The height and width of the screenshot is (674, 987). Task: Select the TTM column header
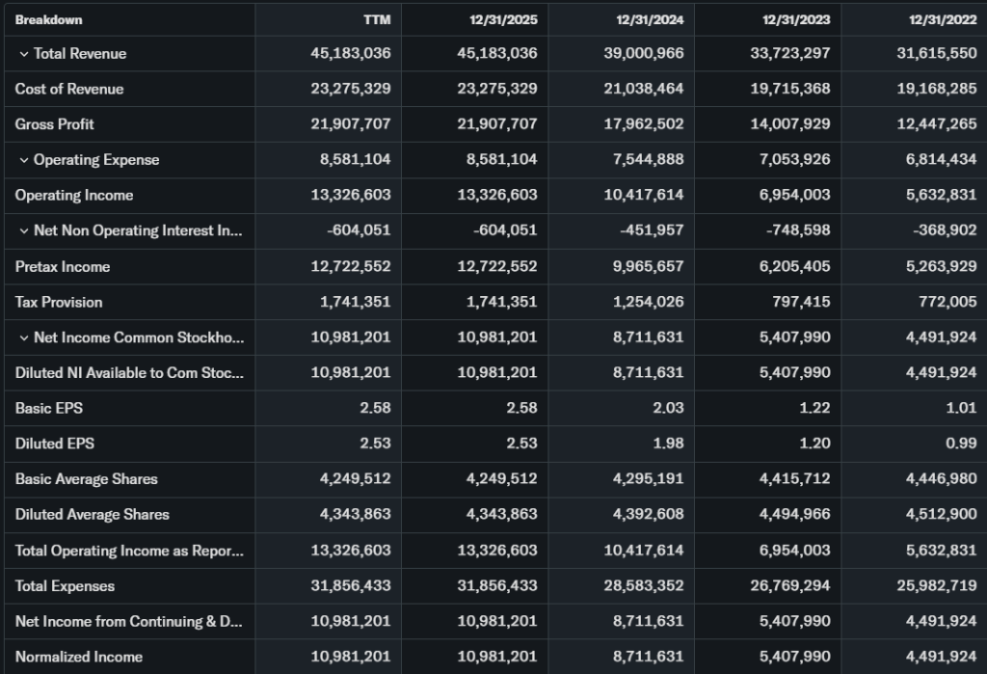coord(379,20)
